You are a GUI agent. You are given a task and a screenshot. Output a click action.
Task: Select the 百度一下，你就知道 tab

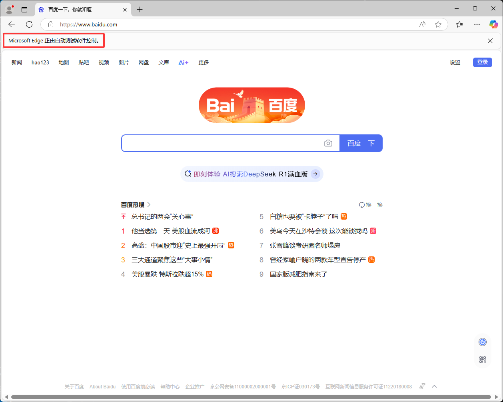(x=83, y=10)
